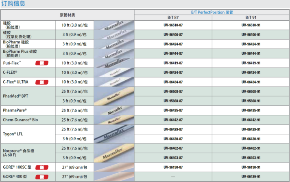Click the PharMed BPT material name

tap(15, 96)
